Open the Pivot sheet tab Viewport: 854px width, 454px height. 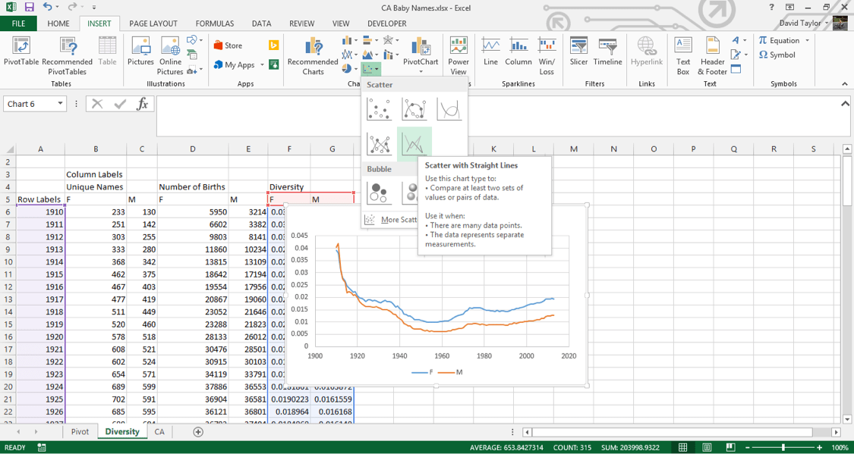coord(80,432)
